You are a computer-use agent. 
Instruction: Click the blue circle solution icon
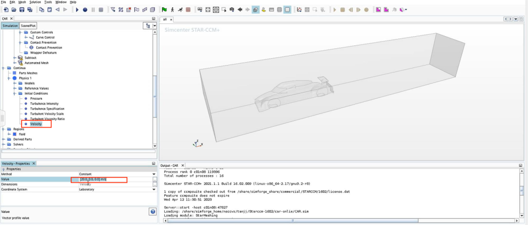pos(85,10)
